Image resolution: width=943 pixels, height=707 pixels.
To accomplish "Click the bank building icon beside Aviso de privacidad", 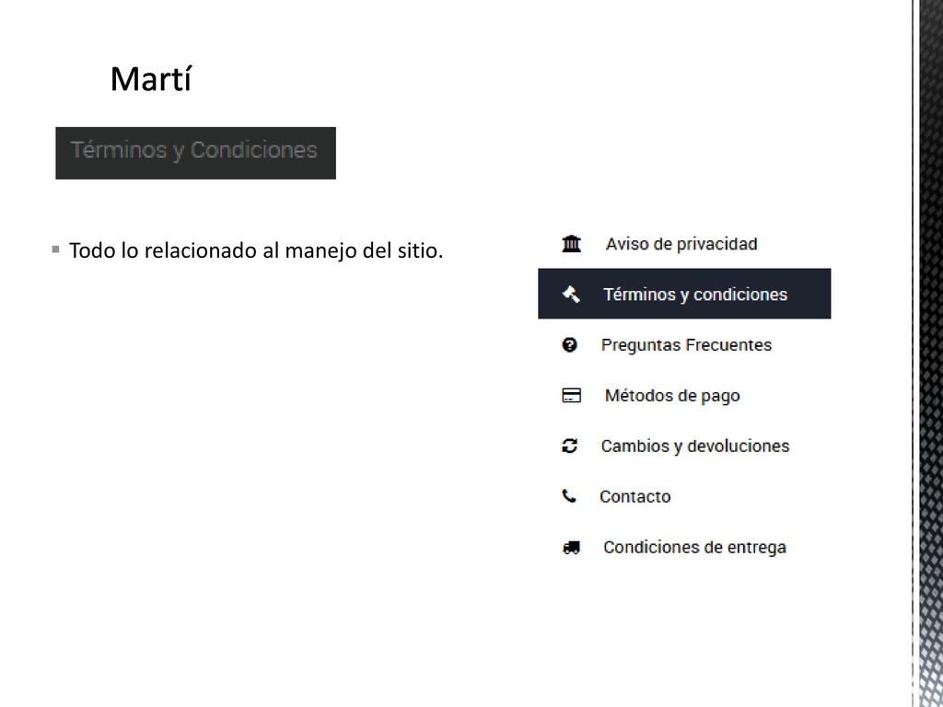I will click(x=571, y=243).
